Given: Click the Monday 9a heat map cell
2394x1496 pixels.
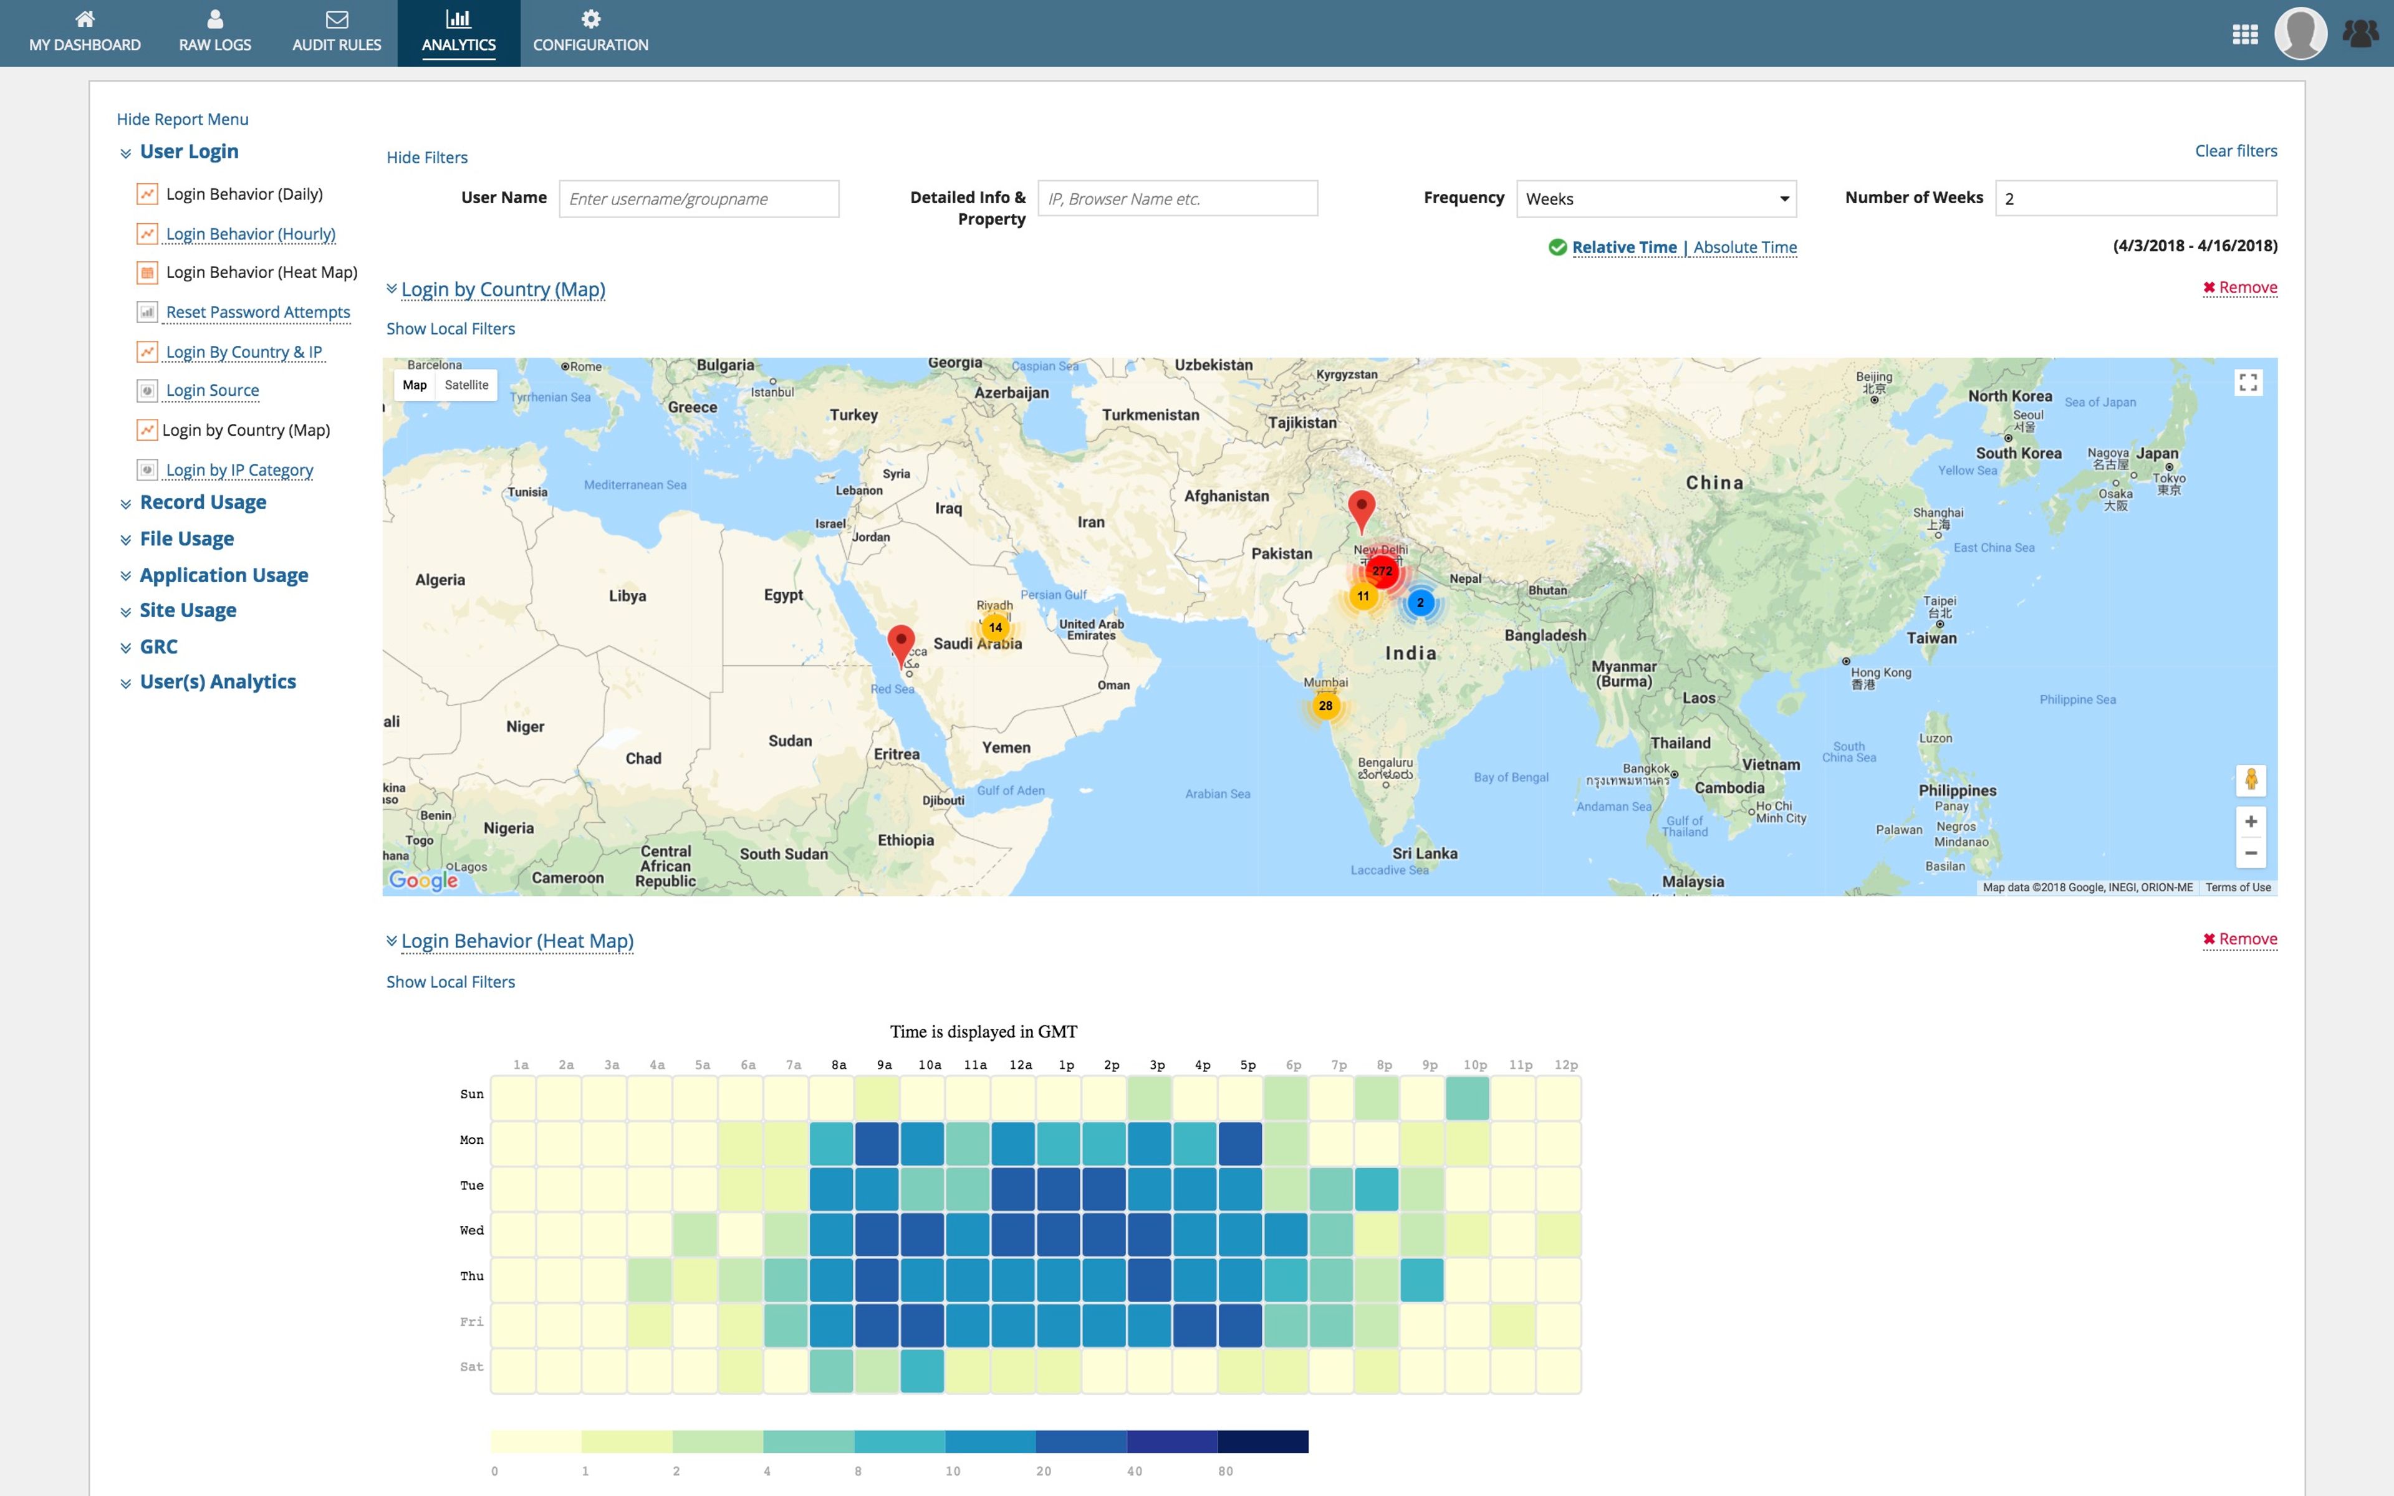Looking at the screenshot, I should tap(877, 1144).
